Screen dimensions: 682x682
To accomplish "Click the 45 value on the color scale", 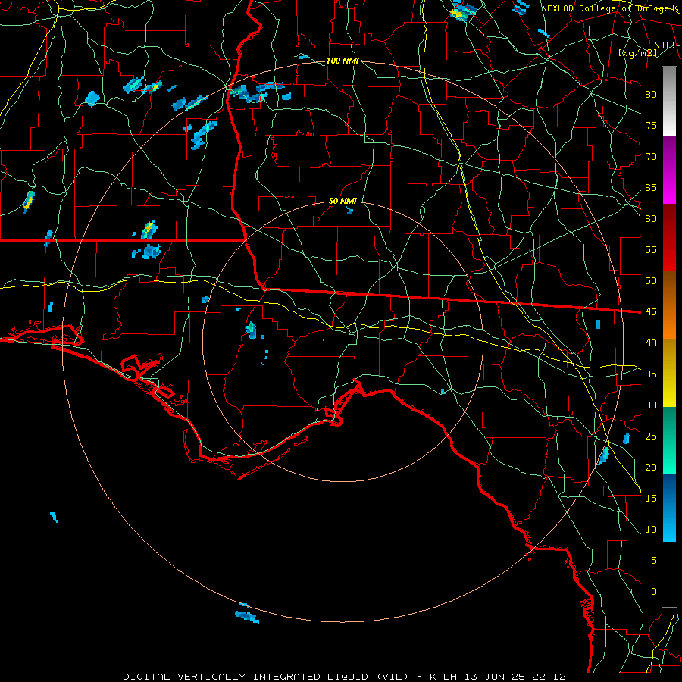I will (651, 312).
